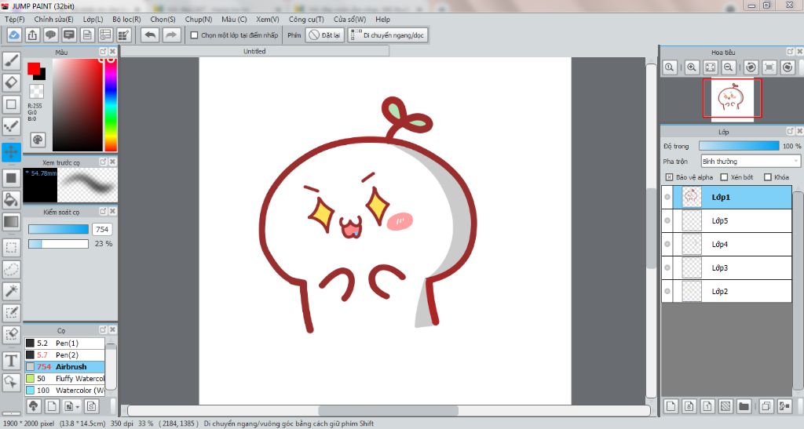
Task: Open the Help menu
Action: 382,19
